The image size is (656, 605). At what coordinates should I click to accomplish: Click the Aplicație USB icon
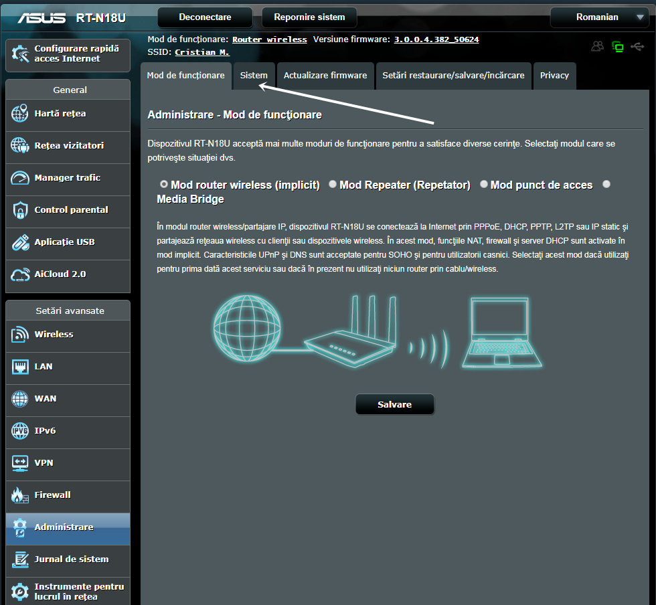click(x=19, y=242)
